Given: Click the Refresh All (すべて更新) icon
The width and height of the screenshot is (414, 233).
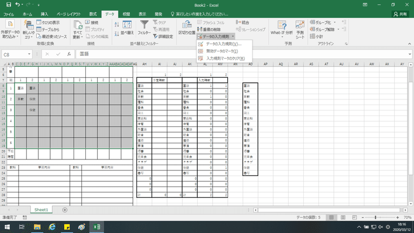Looking at the screenshot, I should (78, 25).
